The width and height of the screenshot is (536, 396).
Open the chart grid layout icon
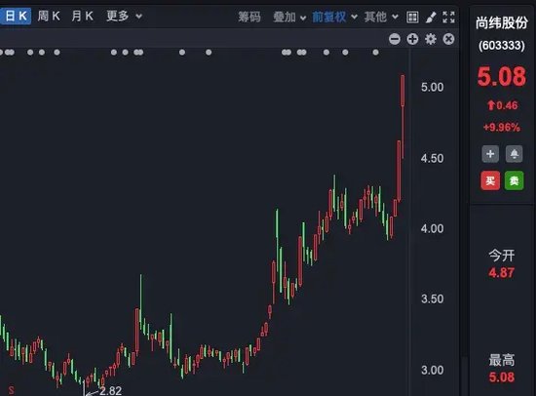pyautogui.click(x=412, y=17)
